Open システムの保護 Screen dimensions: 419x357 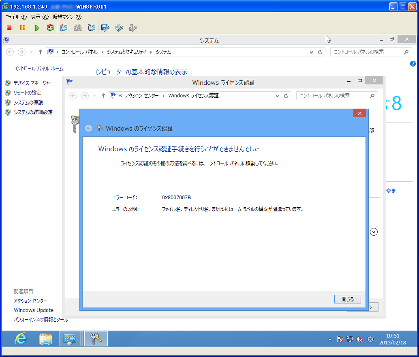[28, 103]
